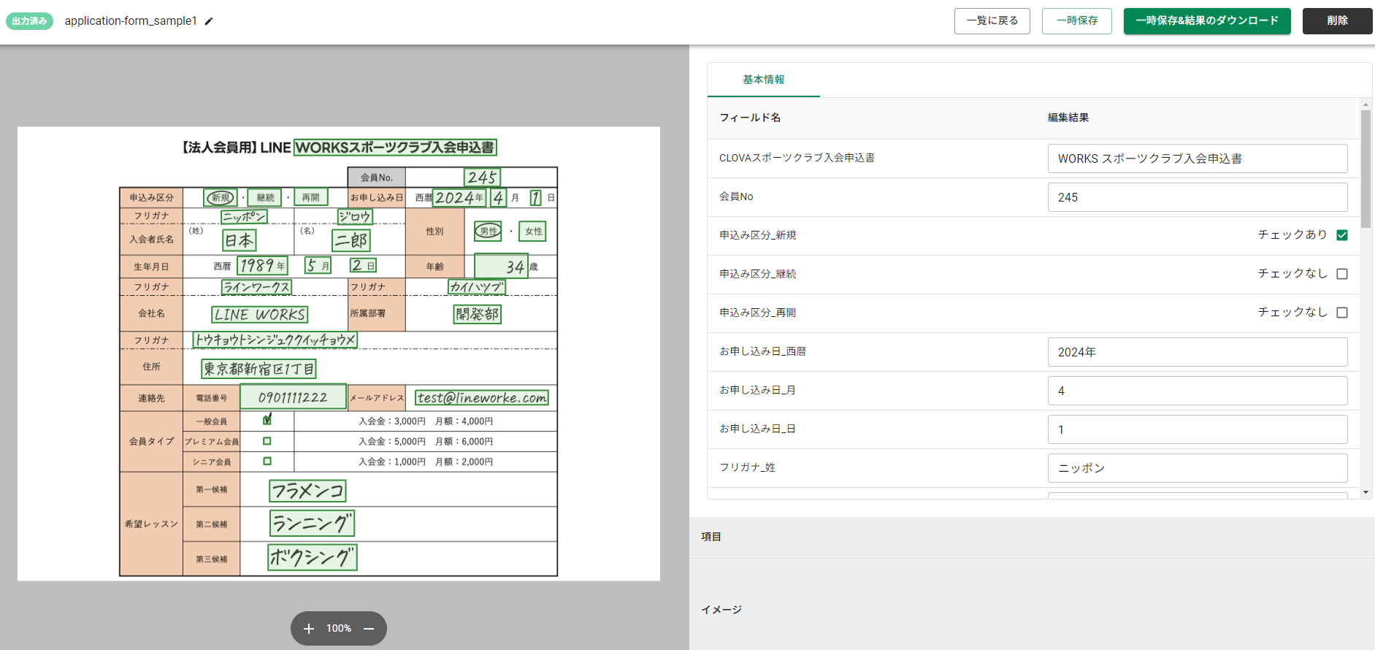This screenshot has height=650, width=1375.
Task: Click the 削除 button
Action: (x=1338, y=21)
